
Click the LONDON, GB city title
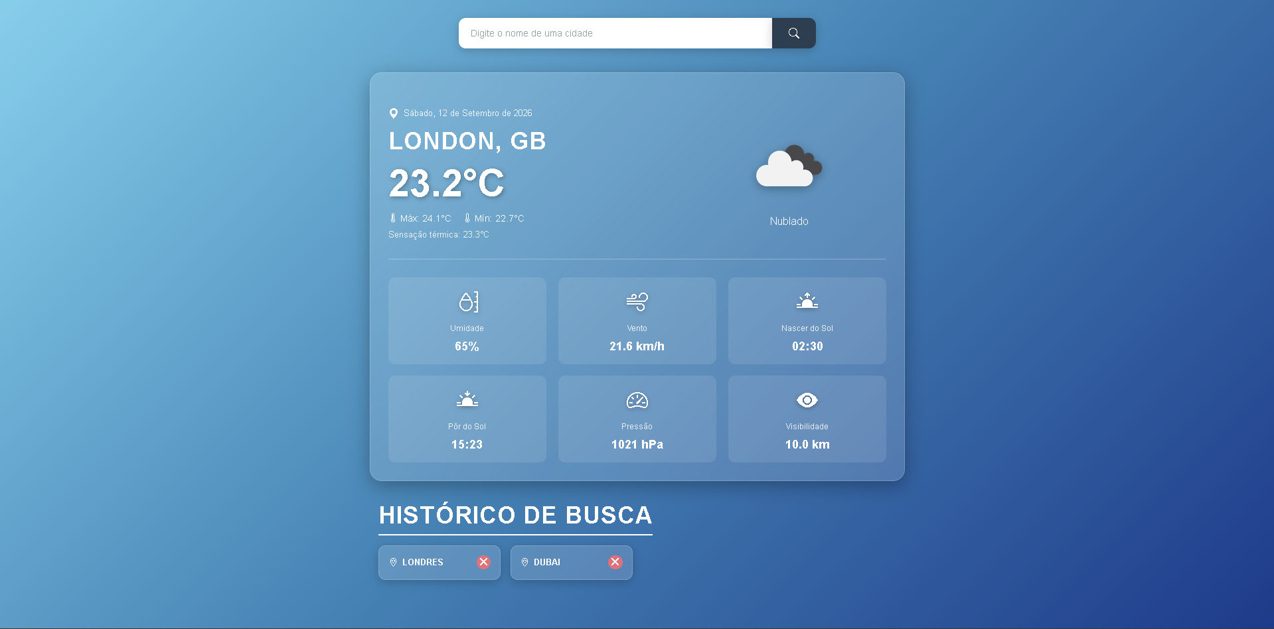click(467, 141)
